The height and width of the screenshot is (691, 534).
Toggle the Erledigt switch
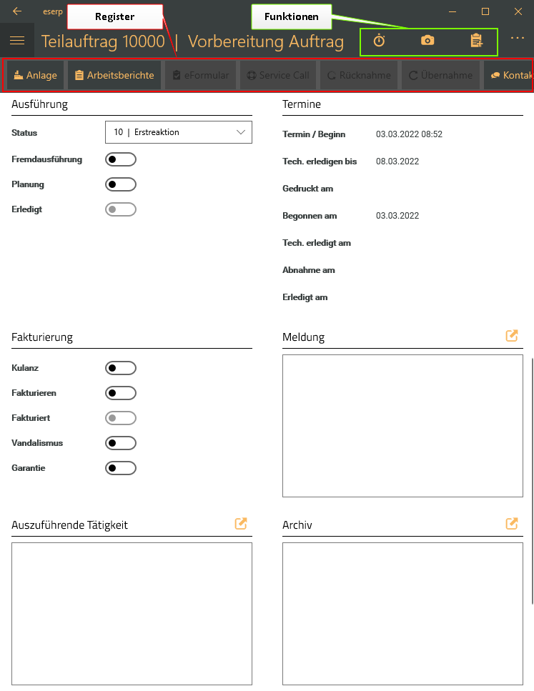(x=121, y=209)
